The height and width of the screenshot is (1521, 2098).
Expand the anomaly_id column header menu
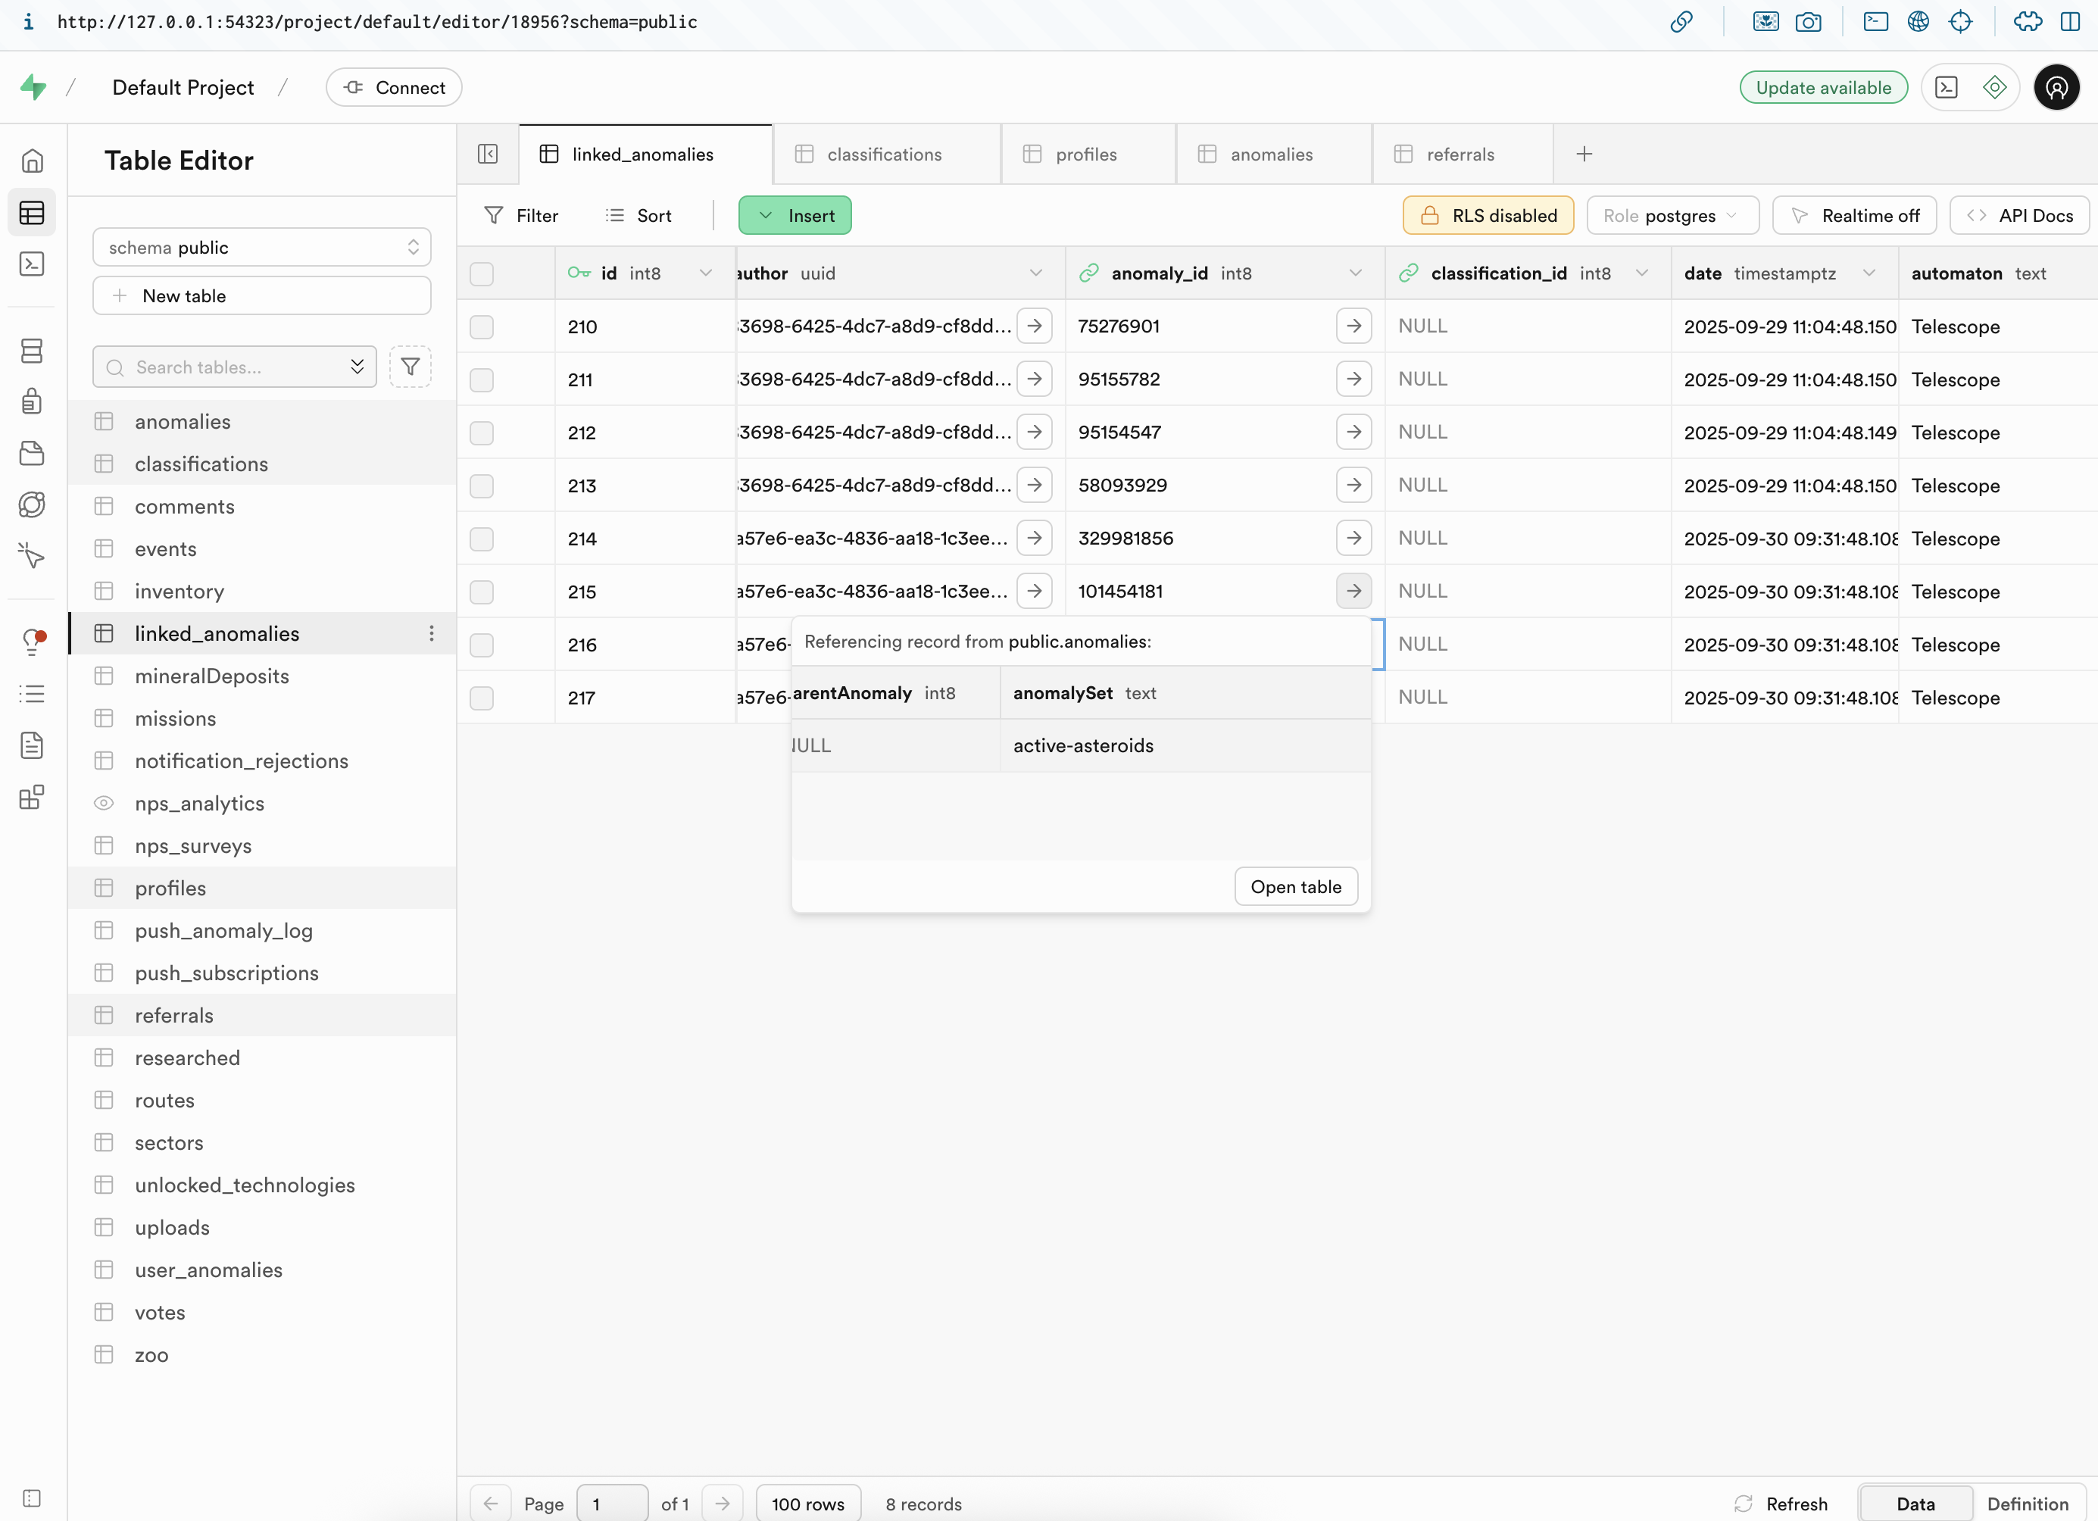pyautogui.click(x=1355, y=273)
